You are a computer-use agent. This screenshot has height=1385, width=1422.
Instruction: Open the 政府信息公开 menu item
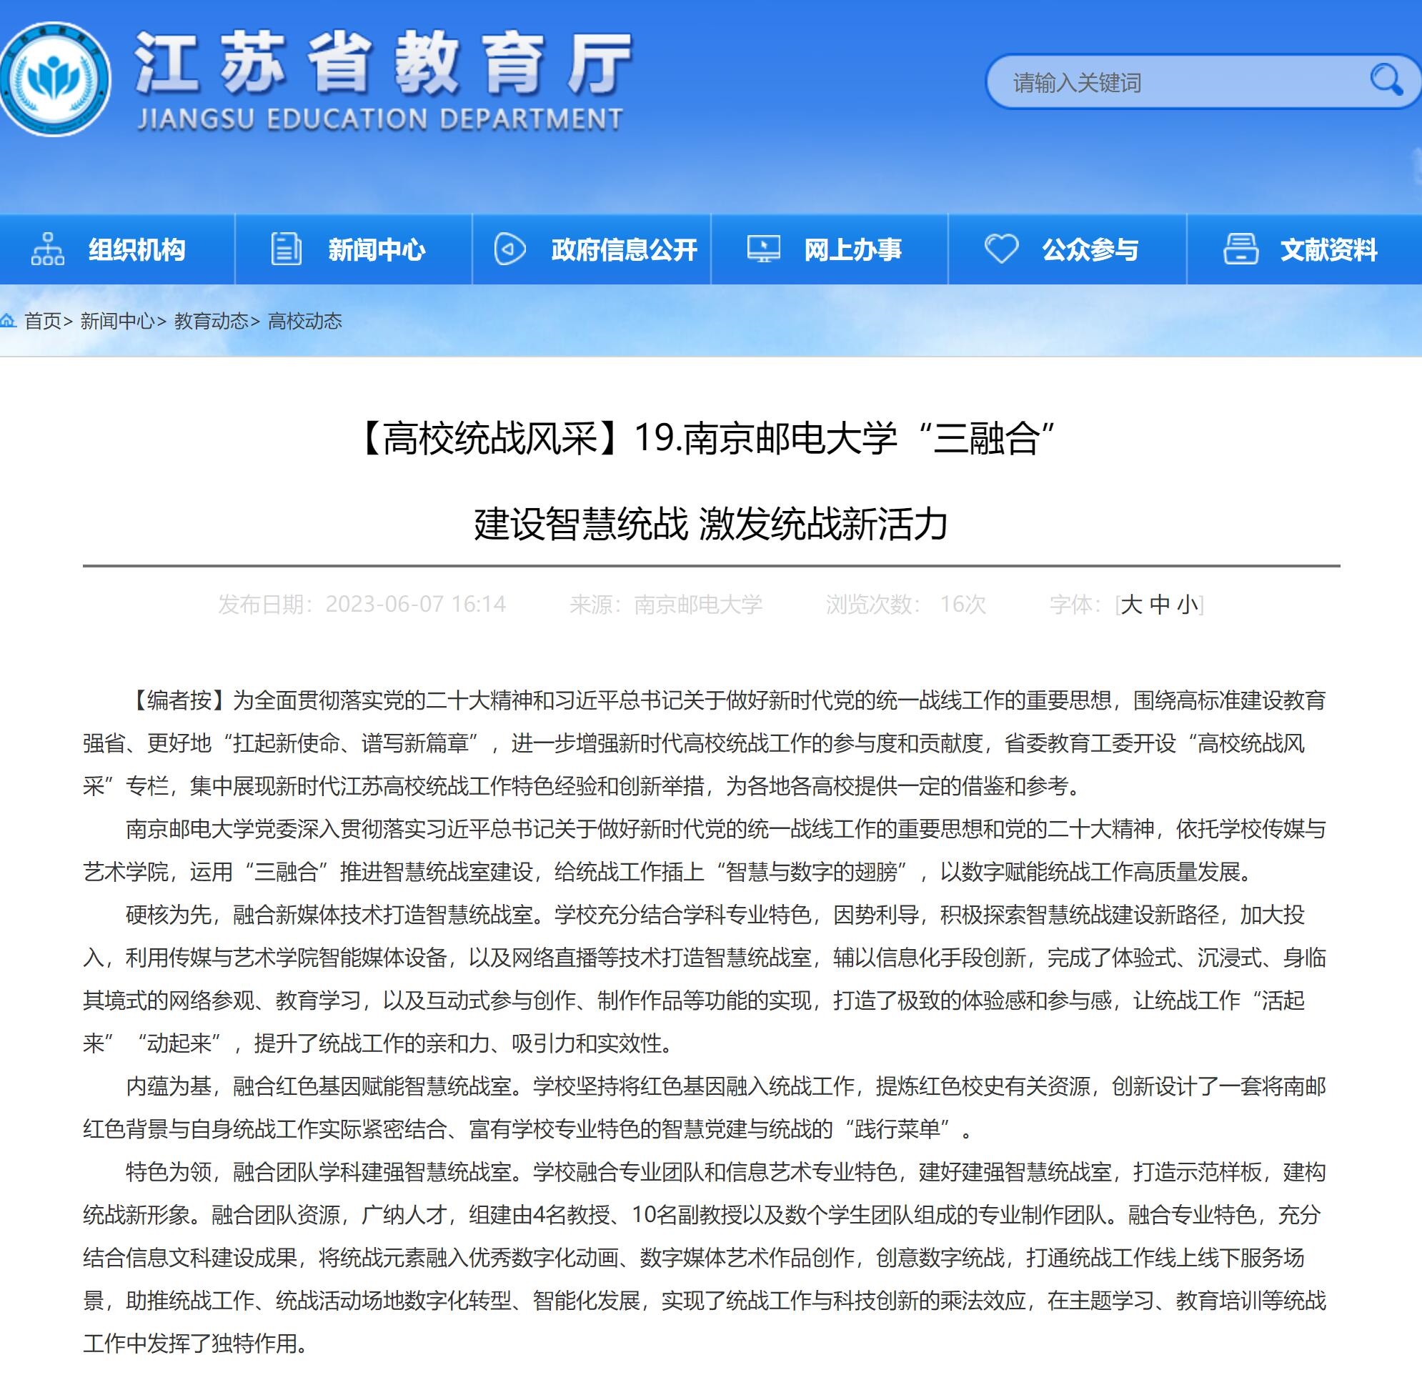(x=623, y=249)
